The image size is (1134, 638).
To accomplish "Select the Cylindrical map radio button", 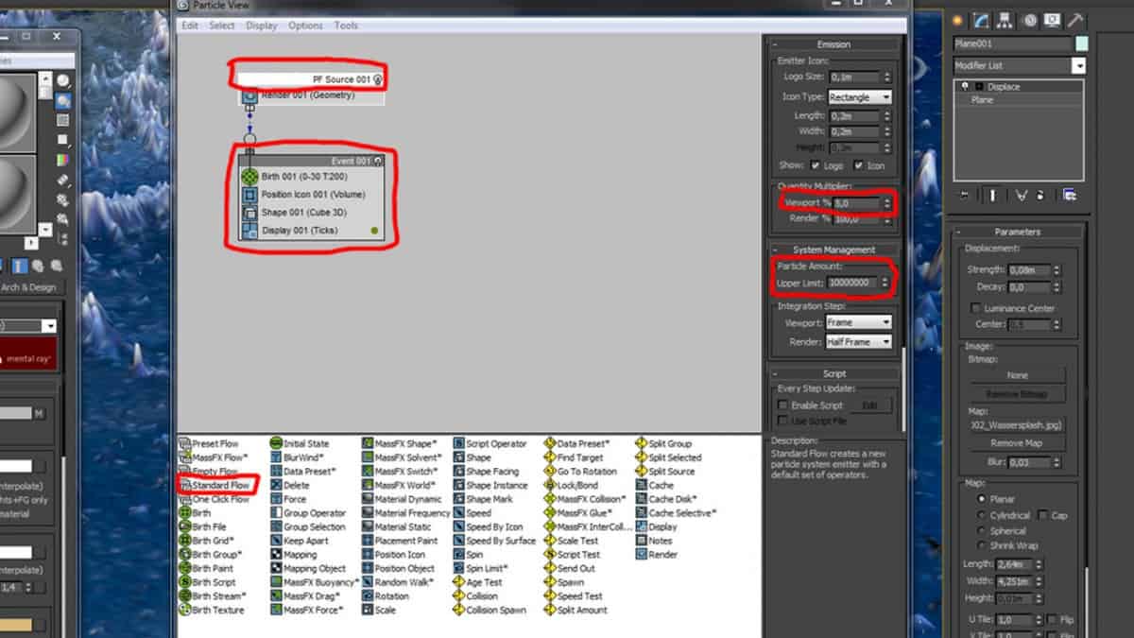I will 983,515.
